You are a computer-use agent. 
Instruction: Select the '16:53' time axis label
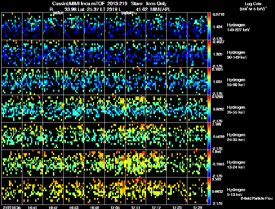[74, 208]
